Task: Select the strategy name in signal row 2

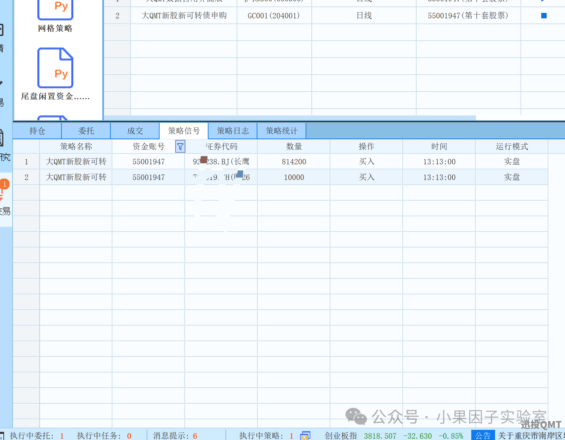Action: point(76,177)
